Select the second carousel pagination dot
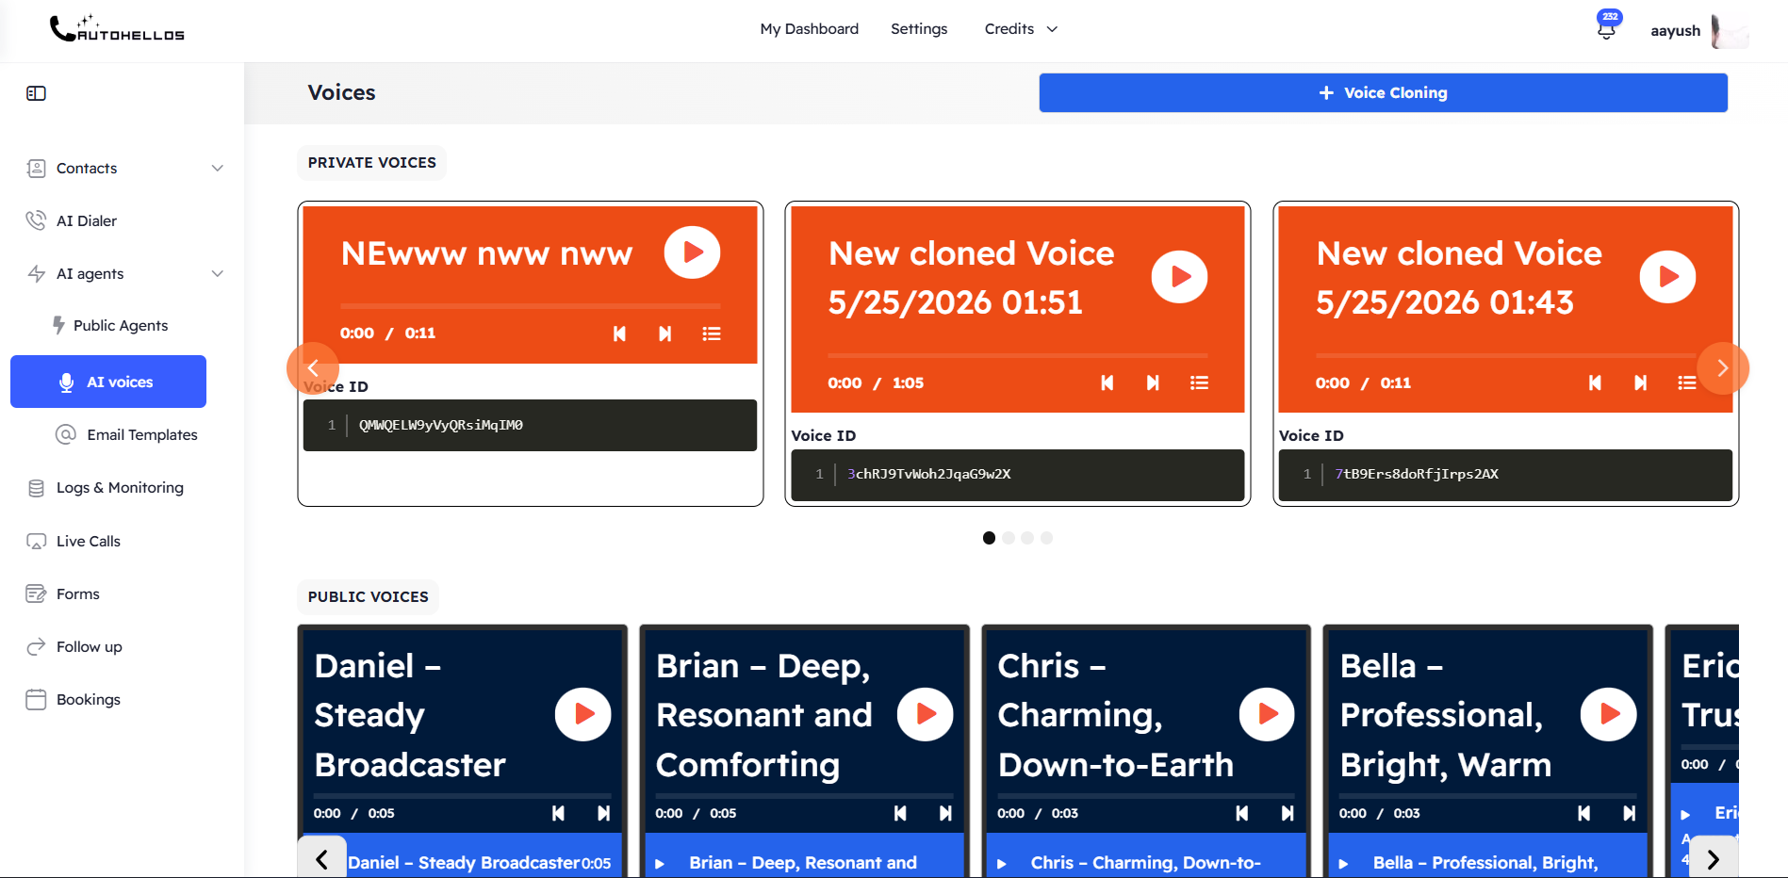Image resolution: width=1788 pixels, height=878 pixels. point(1009,538)
